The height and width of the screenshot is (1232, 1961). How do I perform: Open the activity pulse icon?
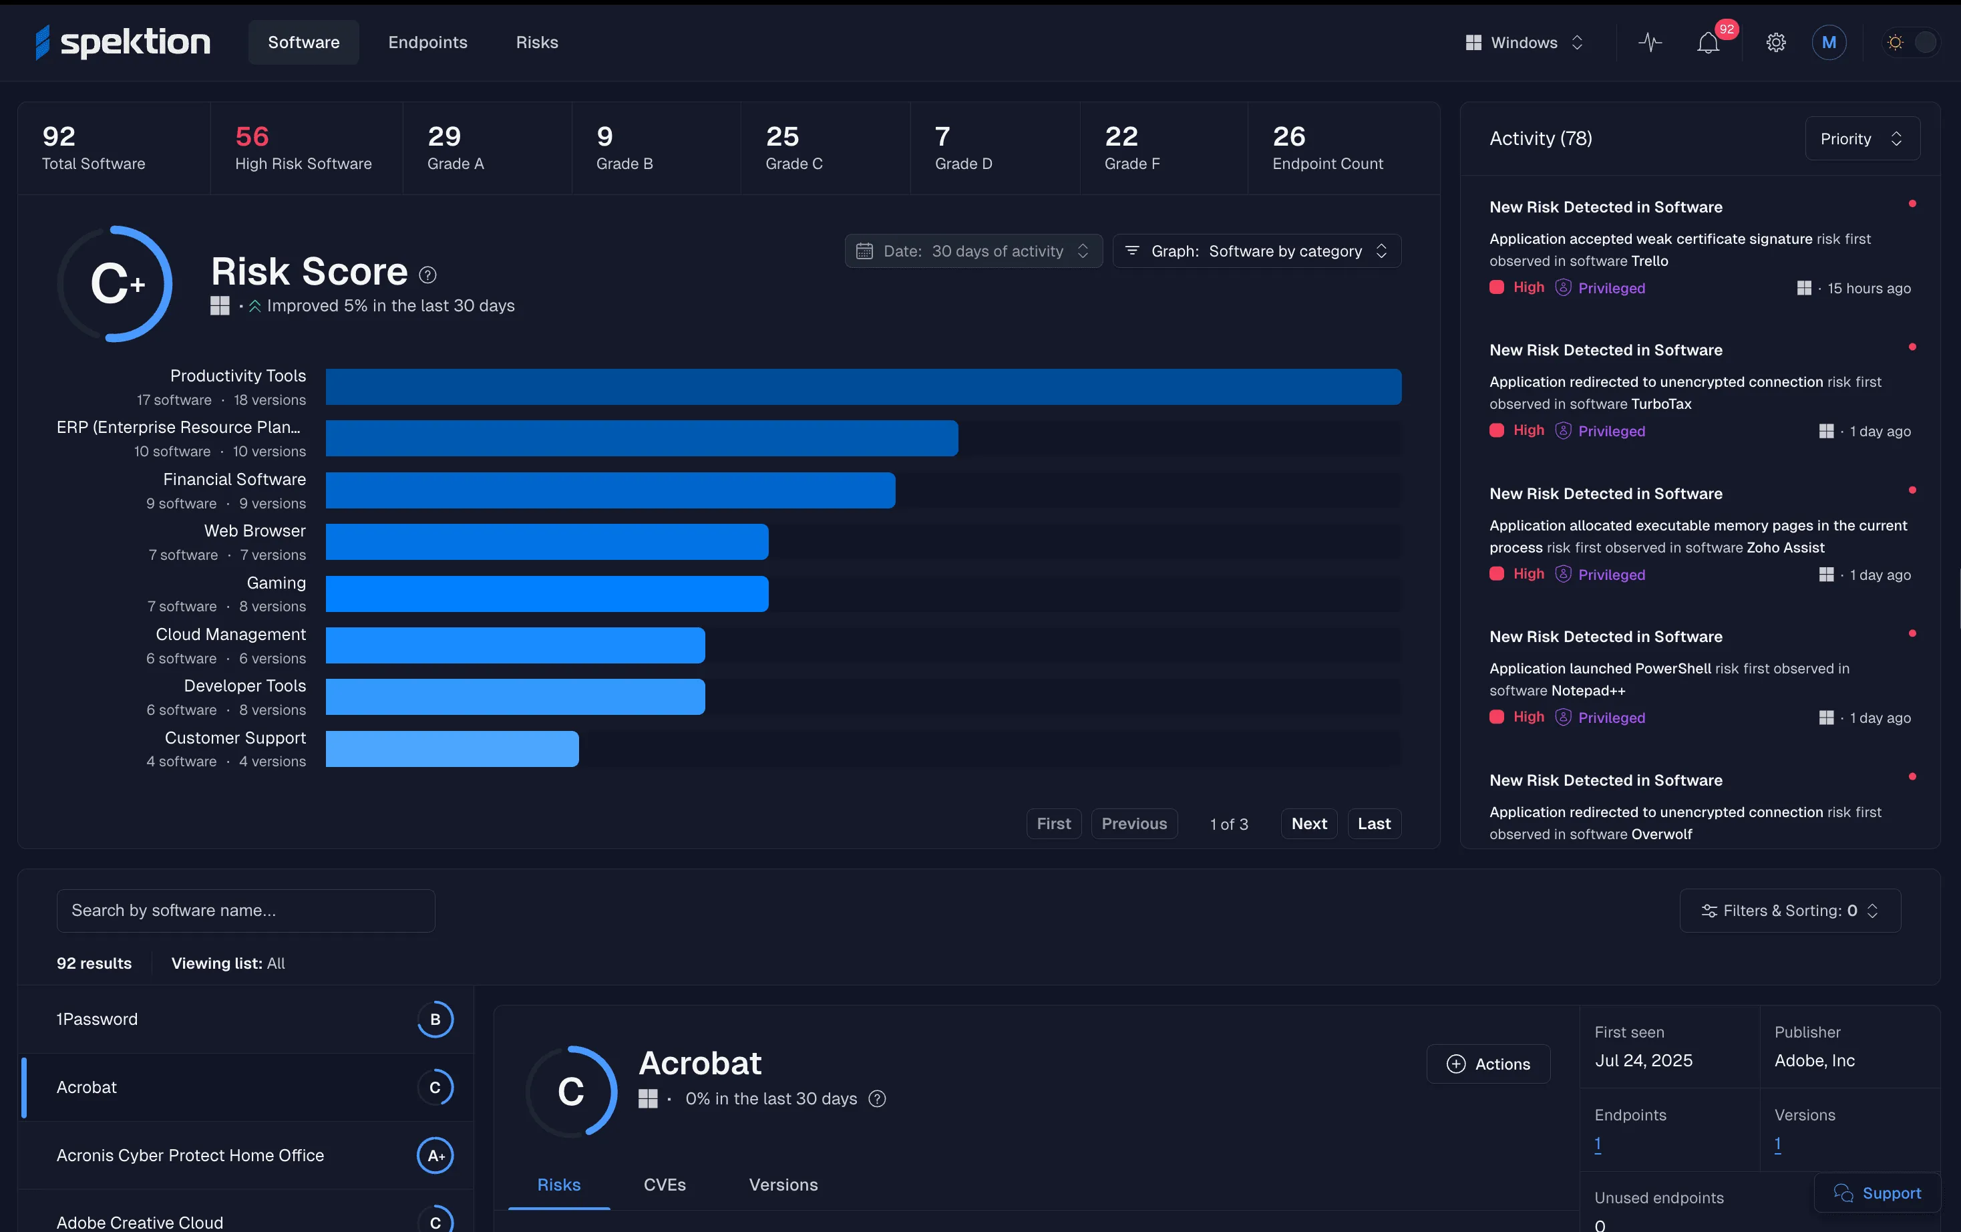click(x=1650, y=42)
